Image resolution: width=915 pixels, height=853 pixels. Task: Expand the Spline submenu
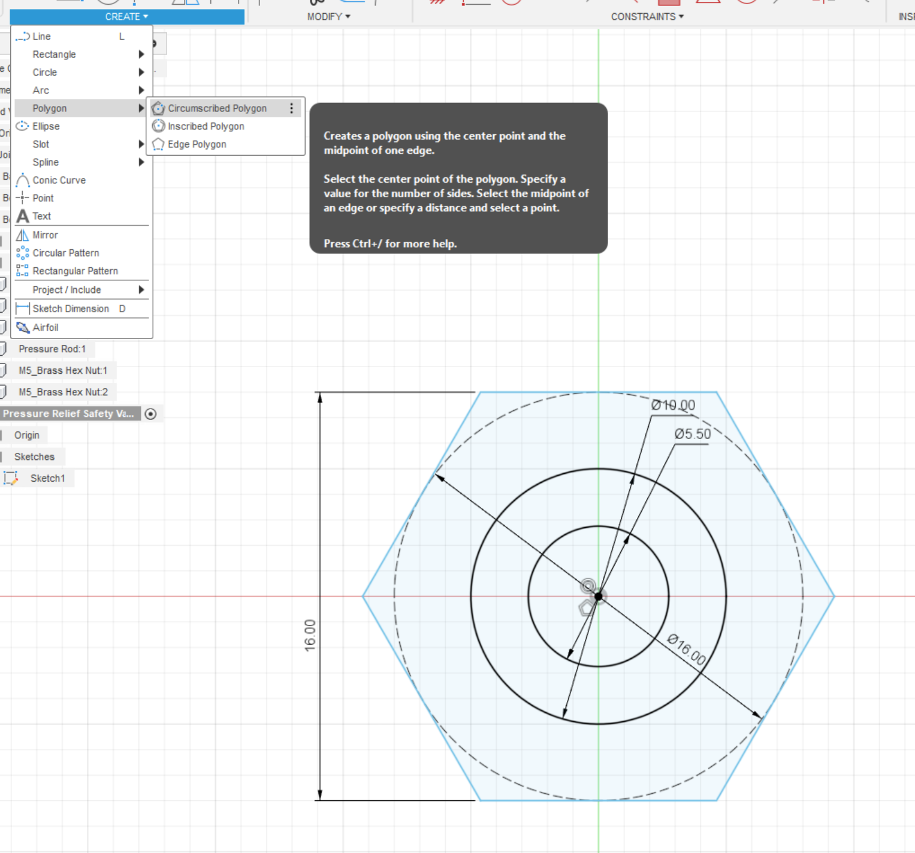coord(46,162)
